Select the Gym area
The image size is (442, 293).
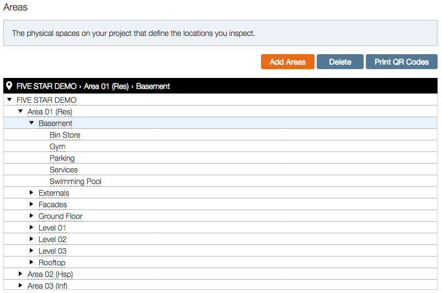click(57, 147)
